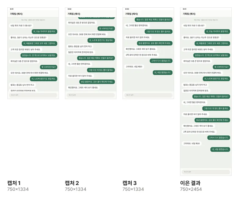
Task: Click bubble '자료 올리면 여기 알려 주세요.' in 캡처 3
Action: click(x=138, y=37)
